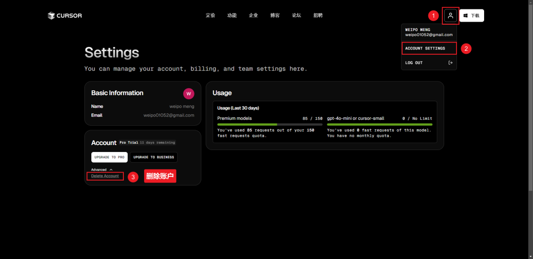Click the Delete Account link
This screenshot has height=259, width=533.
click(x=105, y=176)
